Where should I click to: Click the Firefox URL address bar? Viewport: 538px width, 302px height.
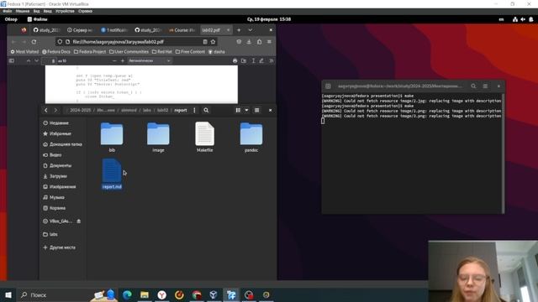[137, 42]
